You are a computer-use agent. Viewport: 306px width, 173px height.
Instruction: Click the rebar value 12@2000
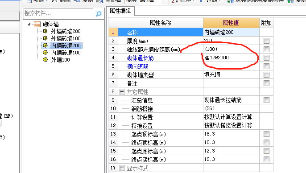(x=231, y=58)
